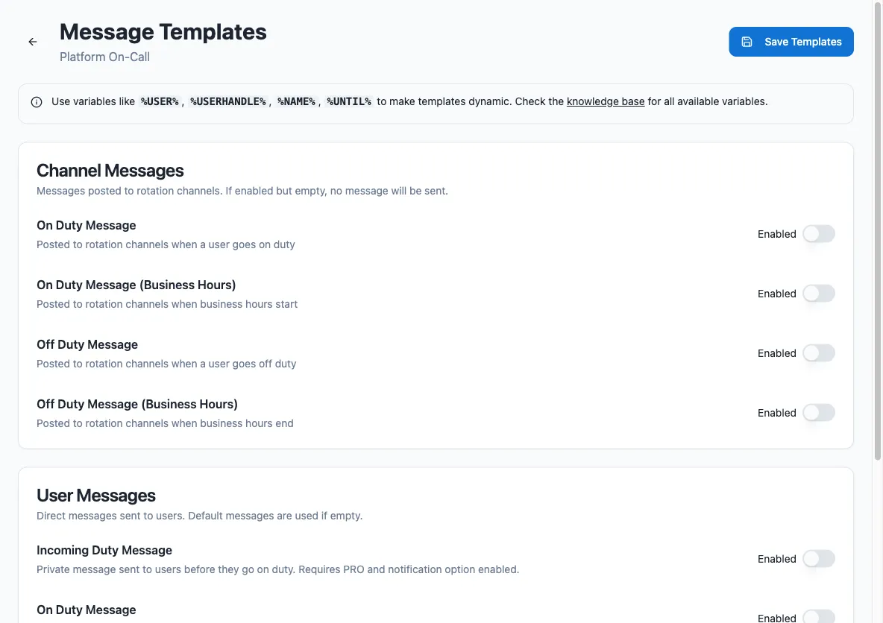The image size is (883, 623).
Task: Enable Channel On Duty Message toggle
Action: pyautogui.click(x=818, y=233)
